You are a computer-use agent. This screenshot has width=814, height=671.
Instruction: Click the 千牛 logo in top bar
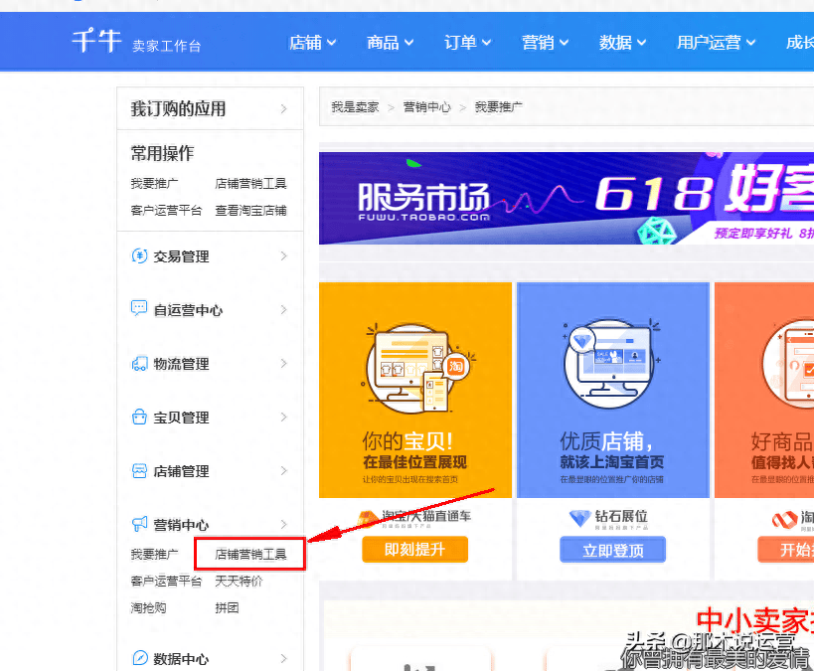[x=97, y=40]
